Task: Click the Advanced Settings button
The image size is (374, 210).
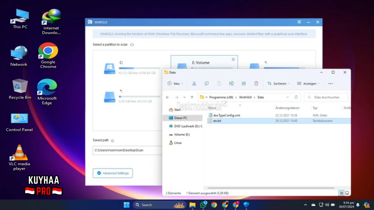Action: pyautogui.click(x=113, y=173)
